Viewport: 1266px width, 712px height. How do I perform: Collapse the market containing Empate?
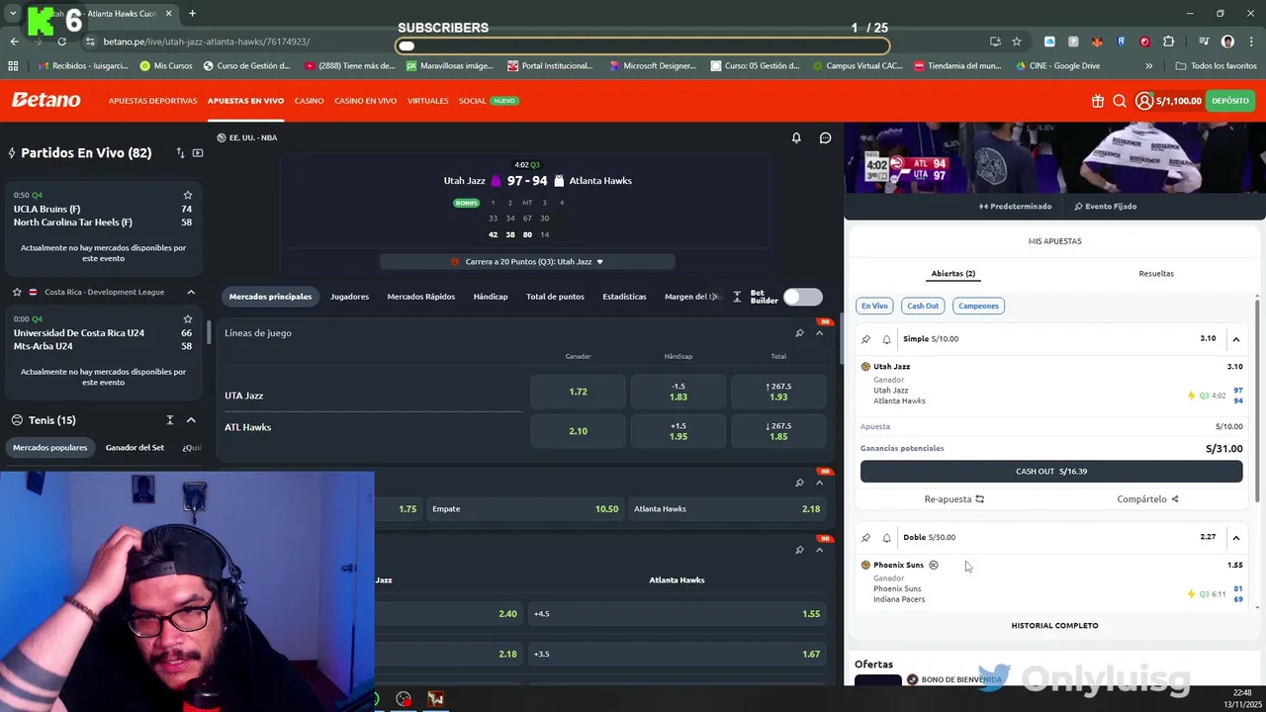819,483
